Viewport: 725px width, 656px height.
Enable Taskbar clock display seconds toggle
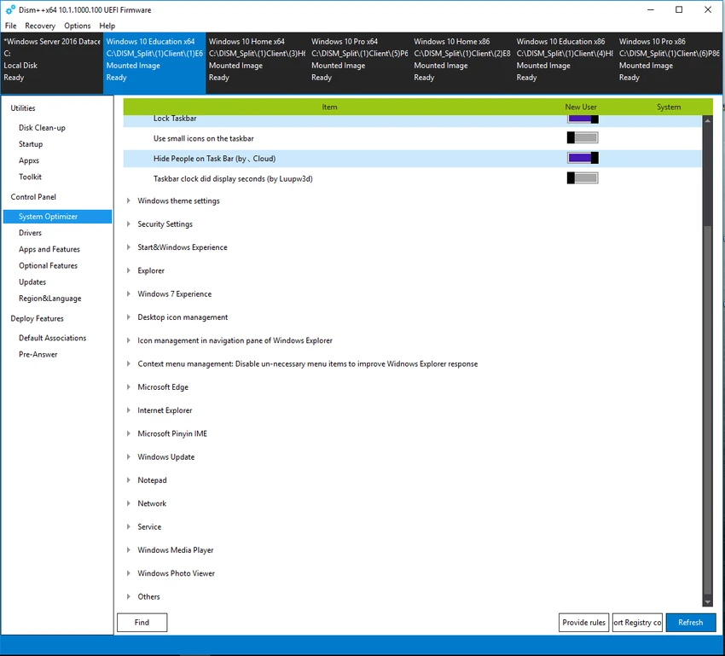point(583,178)
